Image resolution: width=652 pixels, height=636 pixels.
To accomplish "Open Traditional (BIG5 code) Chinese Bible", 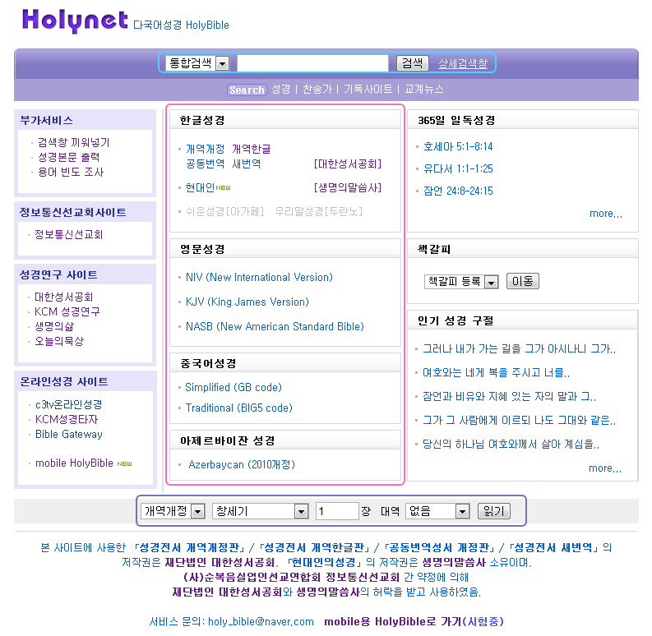I will (x=238, y=408).
